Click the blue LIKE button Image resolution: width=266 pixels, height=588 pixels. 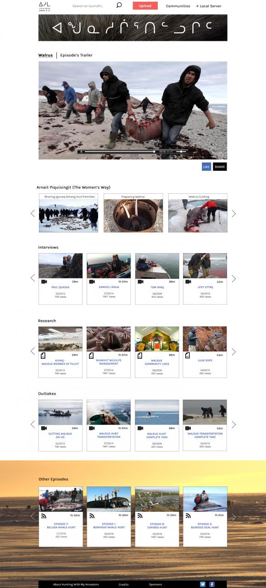206,167
